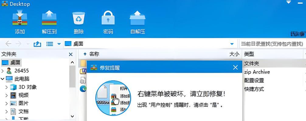Select 图片 in the folder tree

click(23, 103)
